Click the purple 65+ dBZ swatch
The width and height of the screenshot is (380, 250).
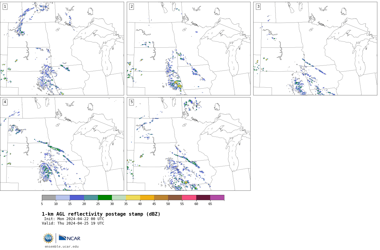217,198
